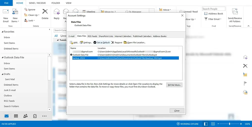Click Unread/ Read in Tags group
Image resolution: width=252 pixels, height=127 pixels.
188,12
